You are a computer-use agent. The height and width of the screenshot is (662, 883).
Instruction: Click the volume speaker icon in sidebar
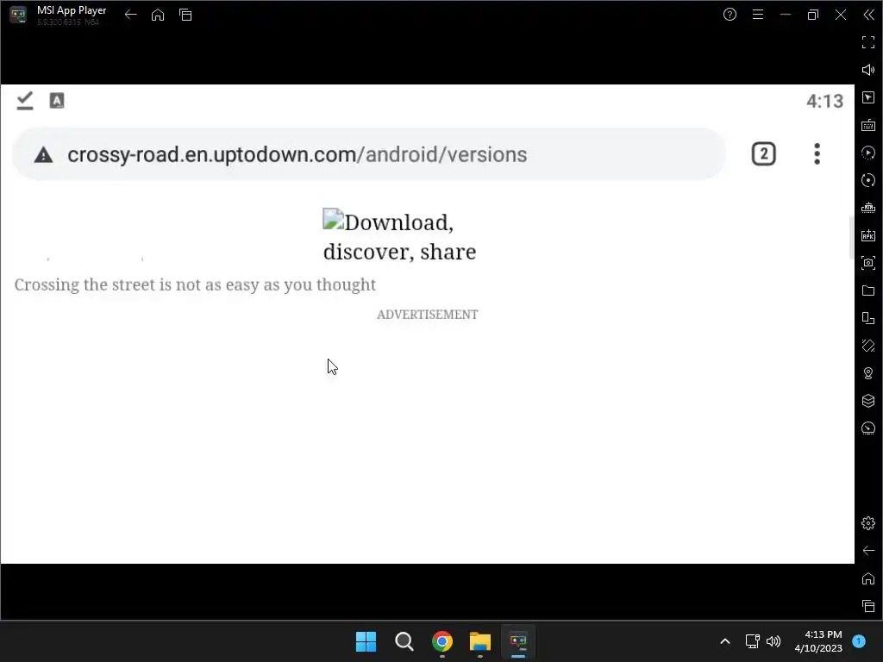(868, 70)
